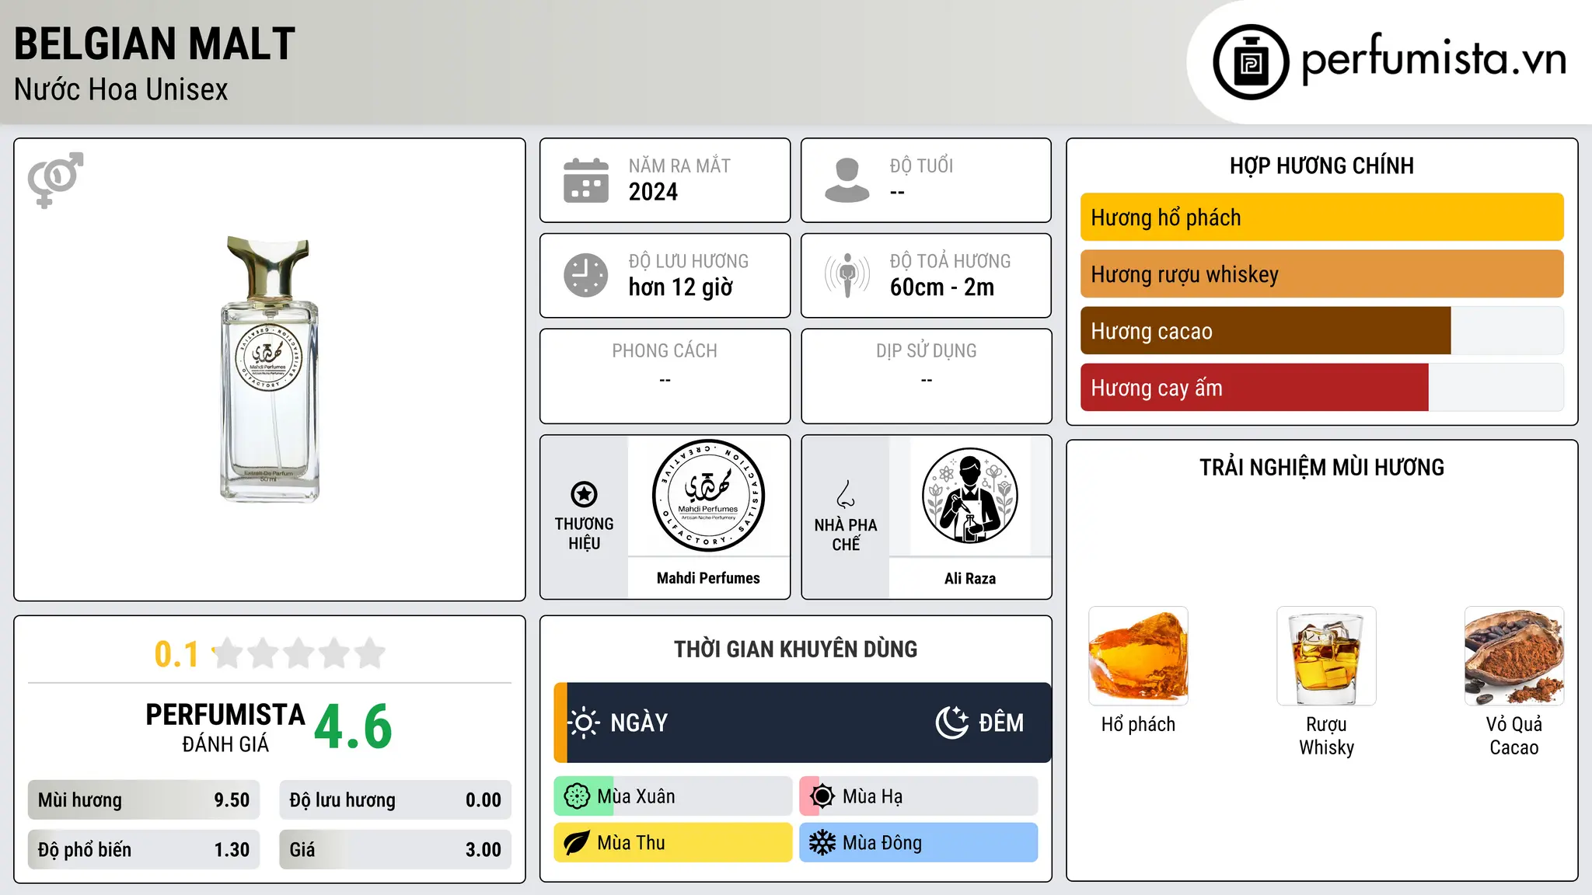1592x895 pixels.
Task: Click the nose icon above Nhà Pha Chế
Action: click(846, 494)
